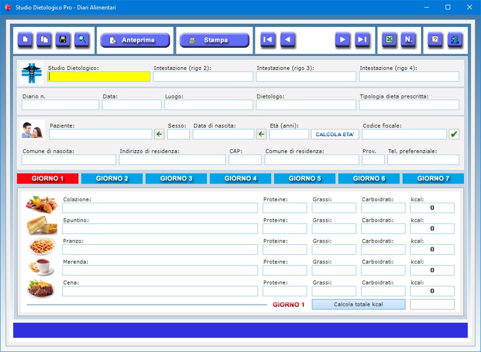Open the GIORNO 3 tab

177,178
